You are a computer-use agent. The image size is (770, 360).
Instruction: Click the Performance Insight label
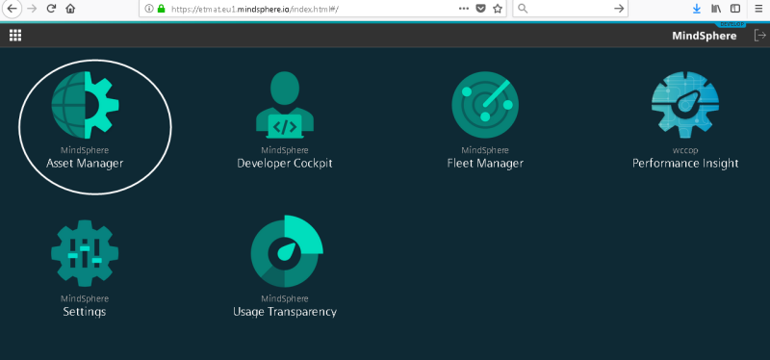[x=685, y=163]
